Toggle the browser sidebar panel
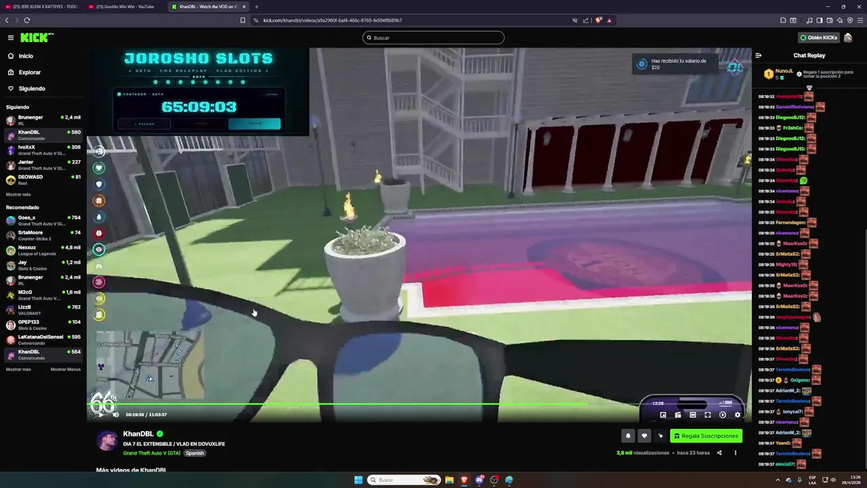The height and width of the screenshot is (488, 867). point(819,20)
